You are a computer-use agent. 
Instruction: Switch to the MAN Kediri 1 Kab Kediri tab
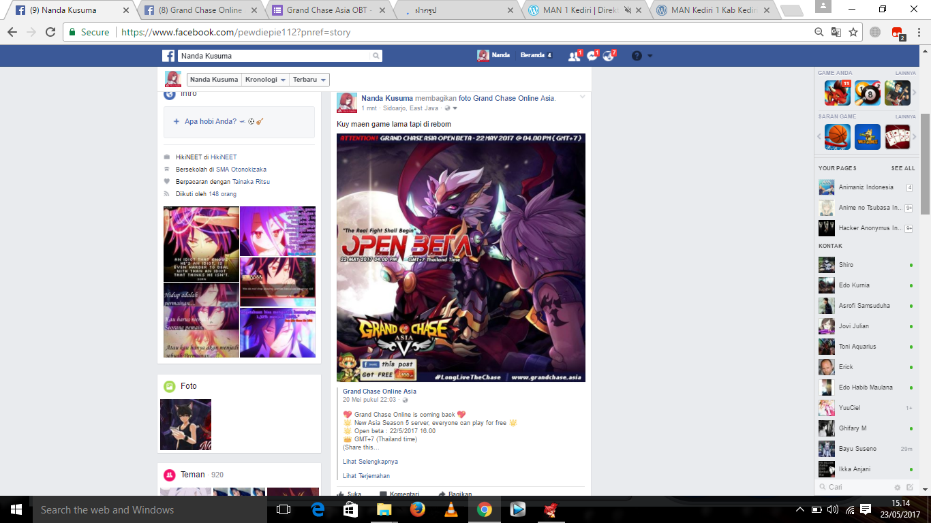[x=713, y=10]
